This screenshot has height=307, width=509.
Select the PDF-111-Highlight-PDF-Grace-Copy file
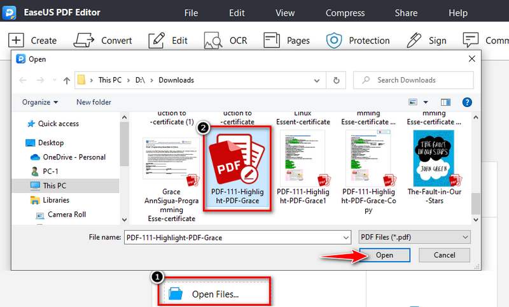click(368, 172)
